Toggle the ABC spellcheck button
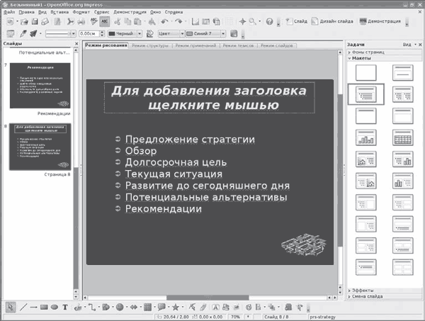The width and height of the screenshot is (425, 321). click(104, 21)
